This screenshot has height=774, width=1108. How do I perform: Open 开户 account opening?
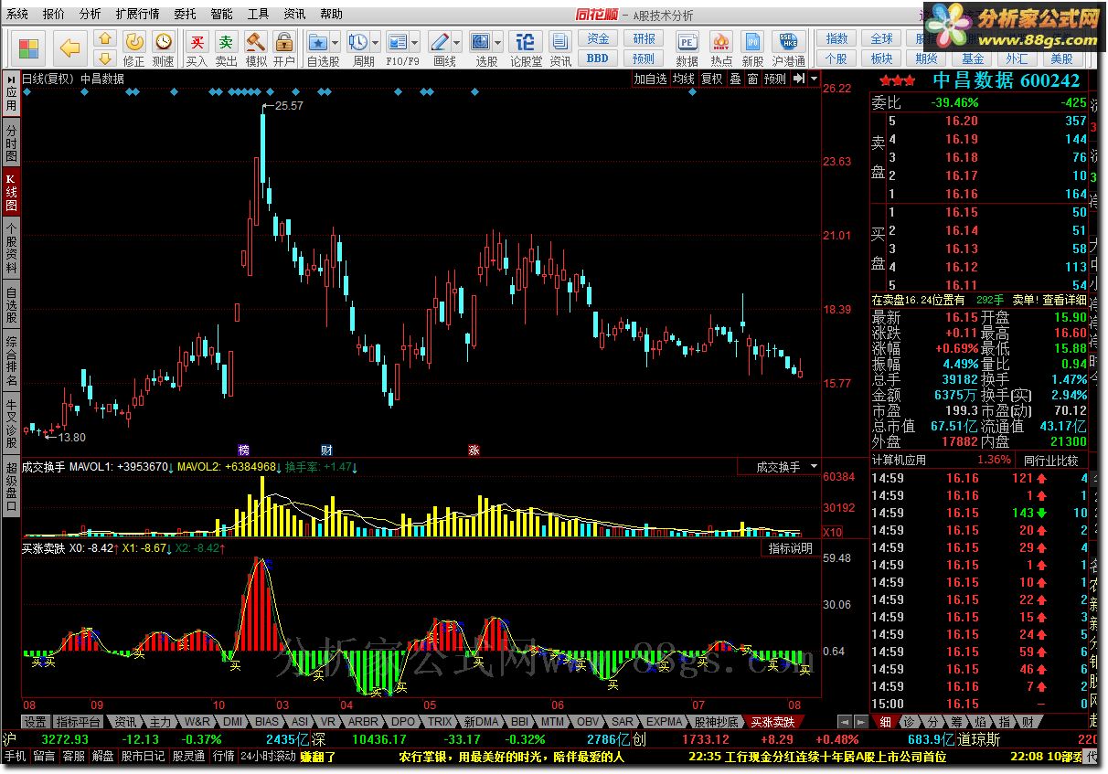pyautogui.click(x=284, y=48)
